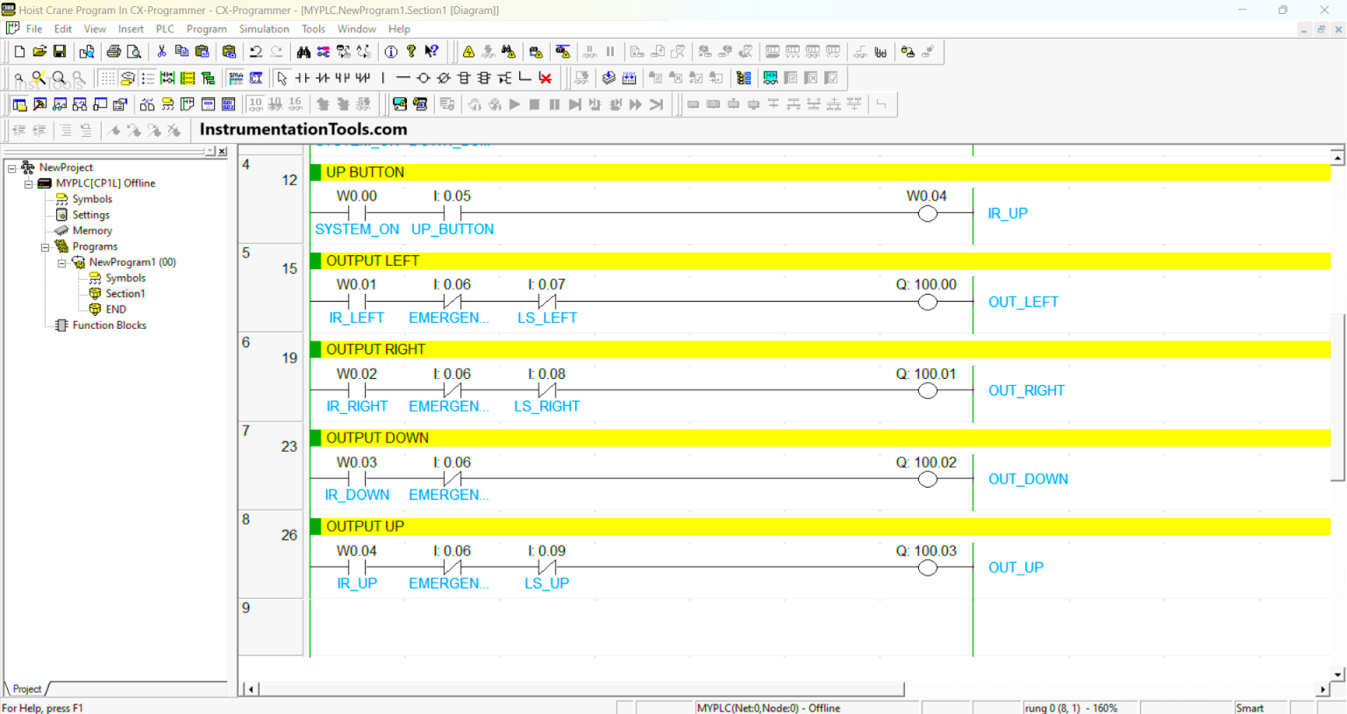Image resolution: width=1347 pixels, height=714 pixels.
Task: Click the Print icon in toolbar
Action: (114, 52)
